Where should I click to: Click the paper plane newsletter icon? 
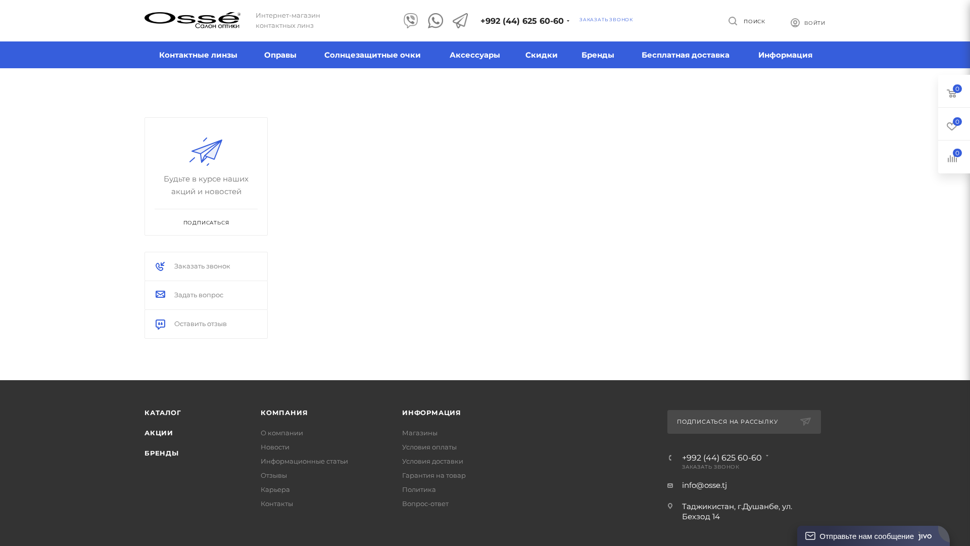[206, 152]
